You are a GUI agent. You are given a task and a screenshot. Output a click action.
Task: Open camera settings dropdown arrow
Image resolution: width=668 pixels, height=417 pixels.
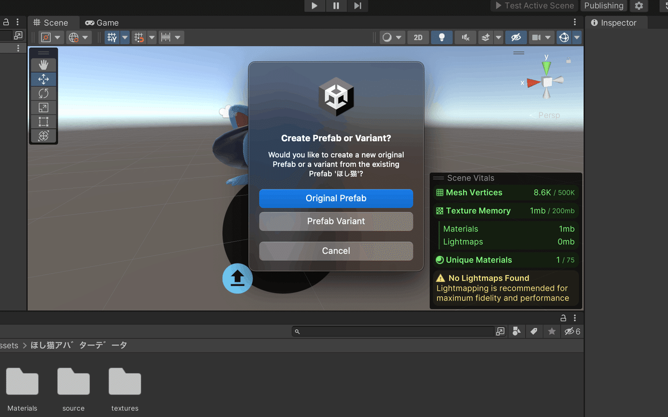pos(549,37)
